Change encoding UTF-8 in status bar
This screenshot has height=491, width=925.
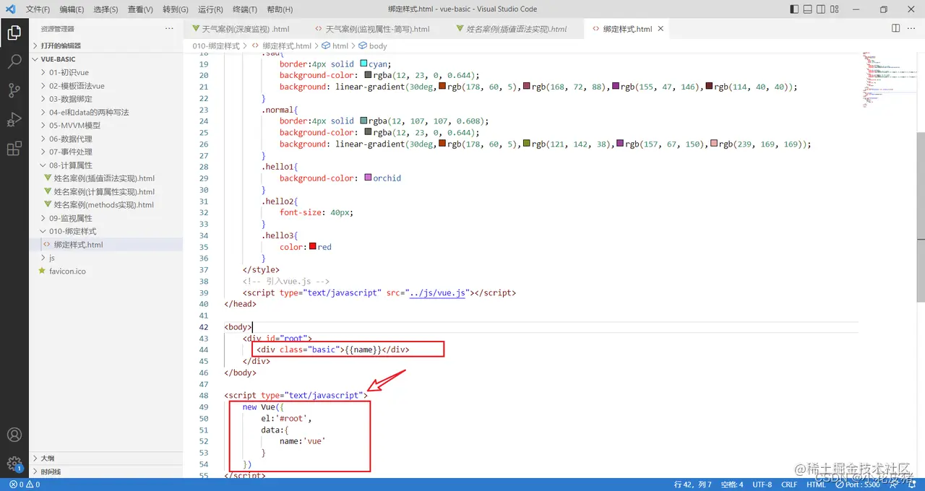762,485
